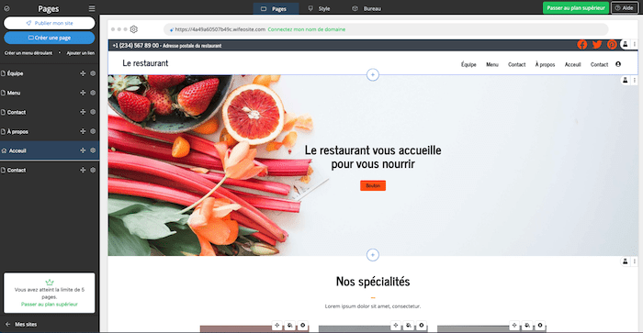Open settings gear for Menu page
The height and width of the screenshot is (333, 643).
pyautogui.click(x=93, y=93)
